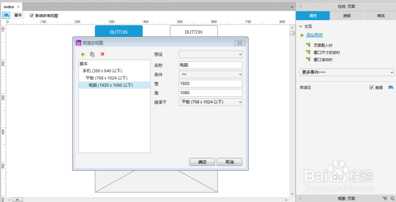Open the 条件 dropdown showing <=

click(211, 74)
